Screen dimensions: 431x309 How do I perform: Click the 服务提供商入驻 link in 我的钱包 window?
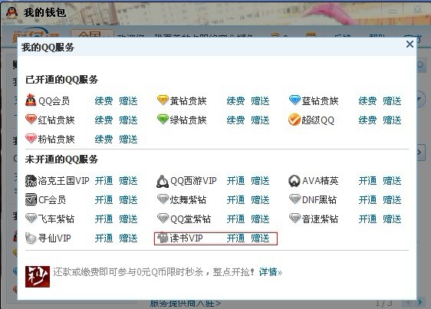point(186,304)
